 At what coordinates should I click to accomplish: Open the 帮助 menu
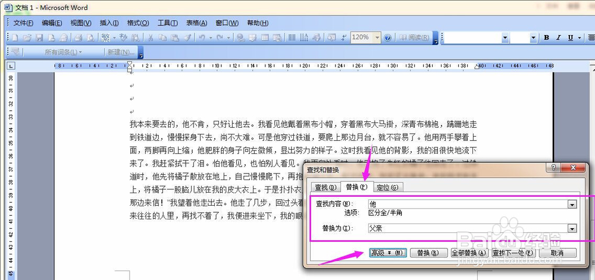[x=258, y=23]
